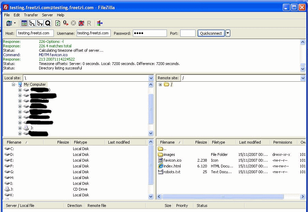Select the H: local disk icon
This screenshot has height=212, width=308.
click(x=7, y=178)
